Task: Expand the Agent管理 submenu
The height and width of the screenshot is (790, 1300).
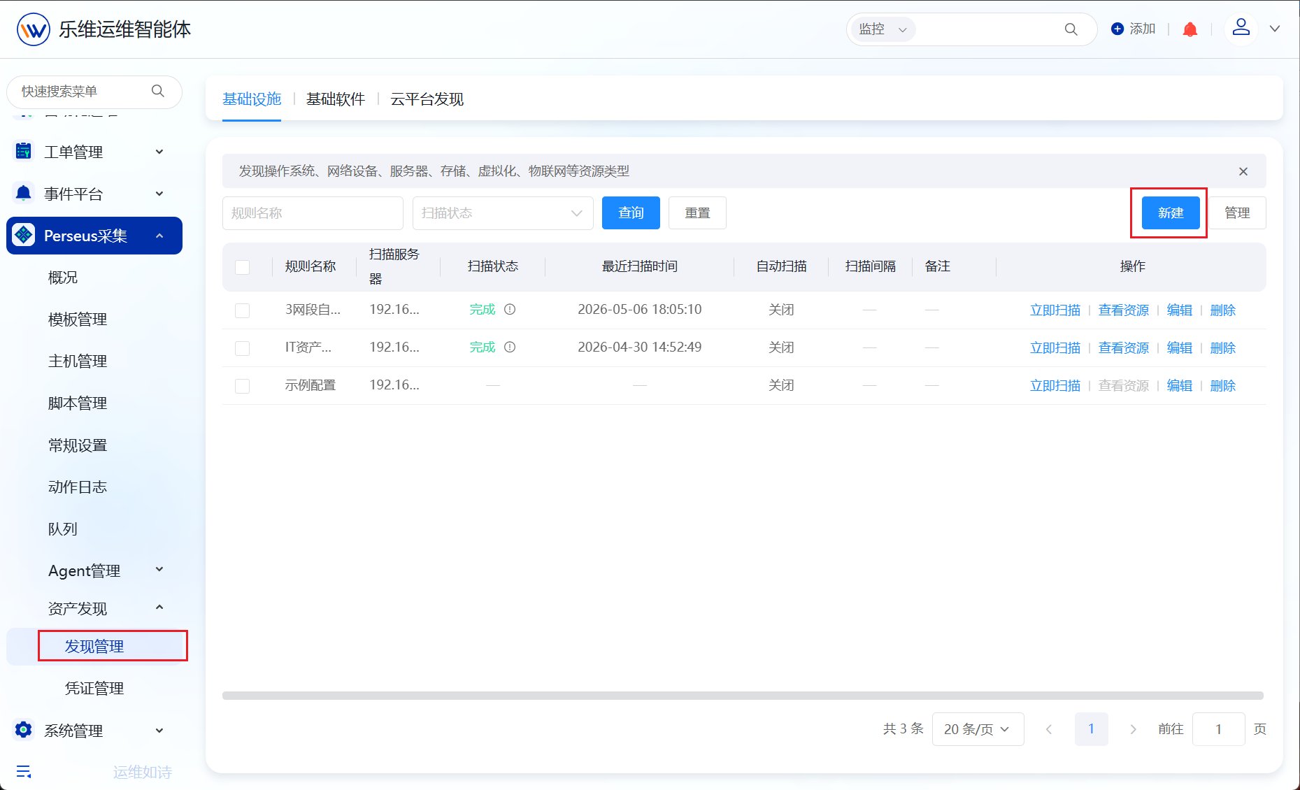Action: tap(159, 570)
